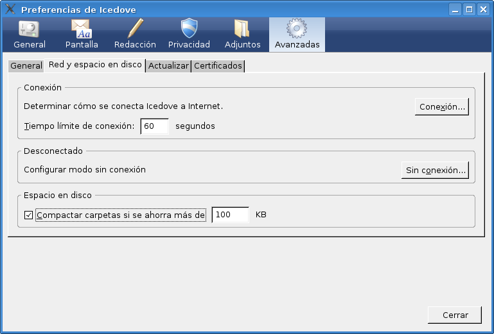Click the 'Configurar modo sin conexión' text
This screenshot has height=334, width=494.
point(85,170)
